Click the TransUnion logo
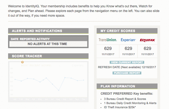This screenshot has height=109, width=169. 108,40
